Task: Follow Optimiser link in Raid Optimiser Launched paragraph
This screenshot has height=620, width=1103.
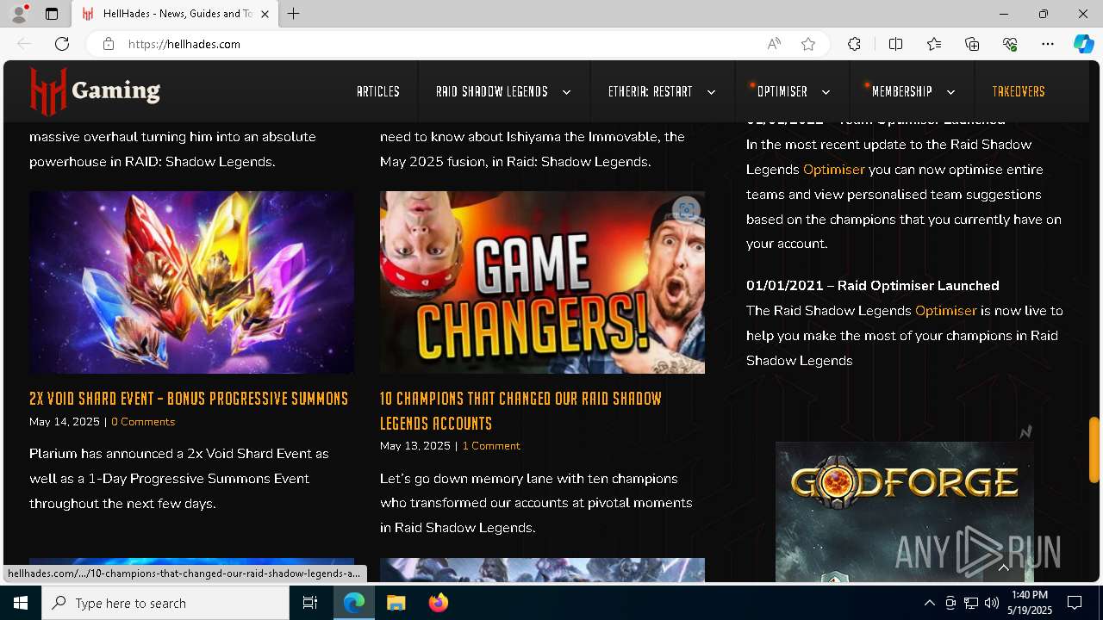Action: click(x=945, y=311)
